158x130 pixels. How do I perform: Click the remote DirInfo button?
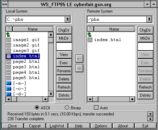145,95
